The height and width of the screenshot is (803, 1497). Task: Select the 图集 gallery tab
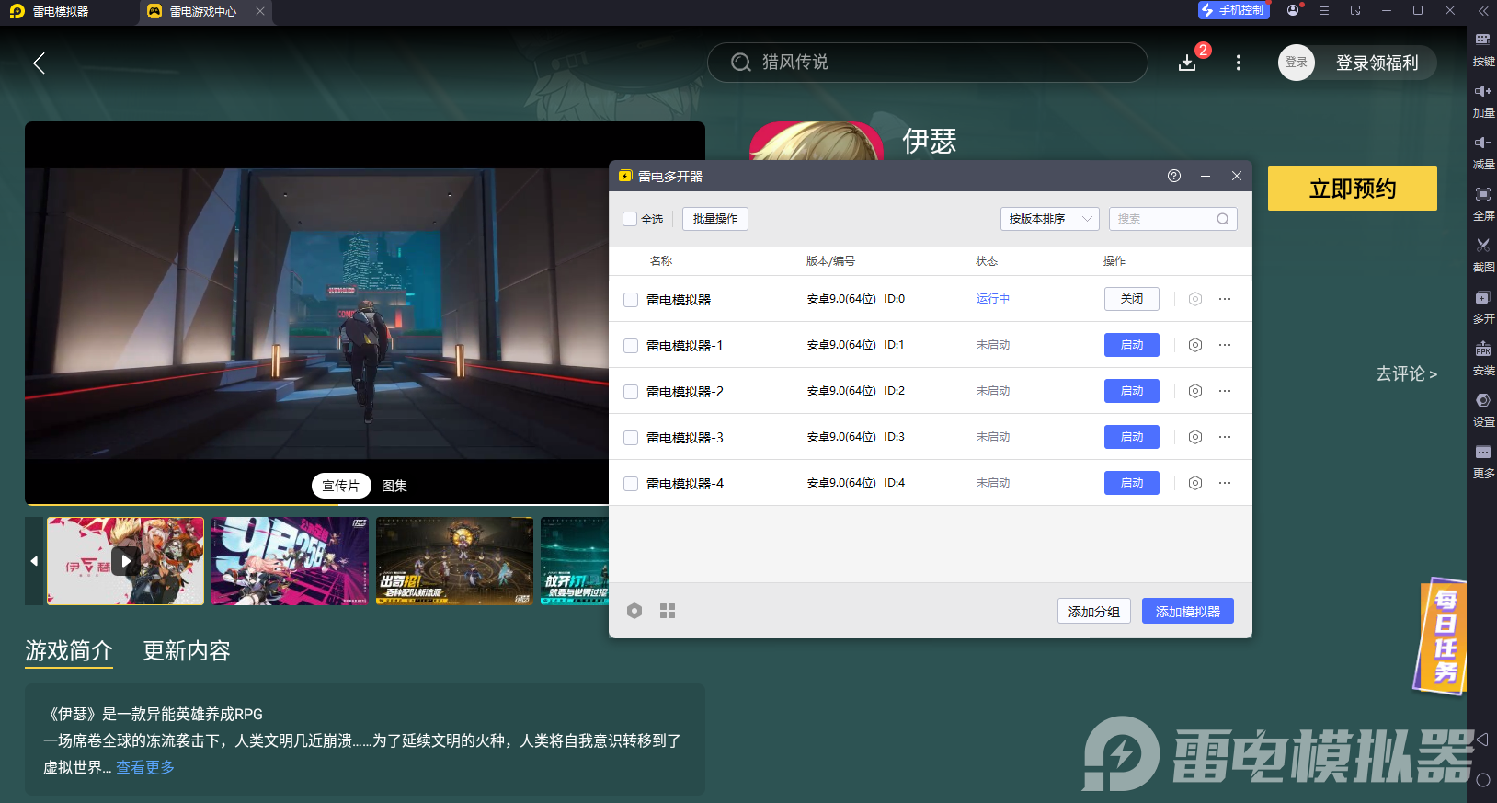click(394, 486)
